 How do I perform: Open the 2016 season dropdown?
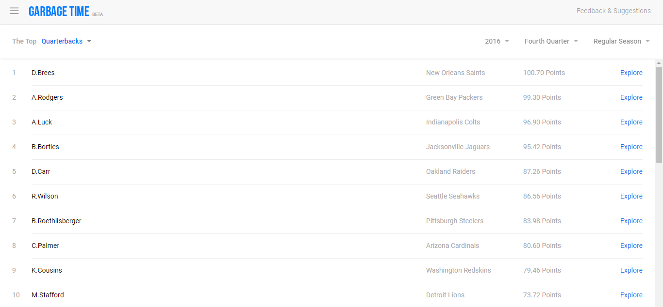[x=497, y=41]
